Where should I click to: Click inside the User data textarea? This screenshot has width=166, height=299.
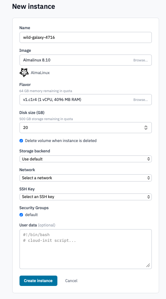tap(85, 249)
